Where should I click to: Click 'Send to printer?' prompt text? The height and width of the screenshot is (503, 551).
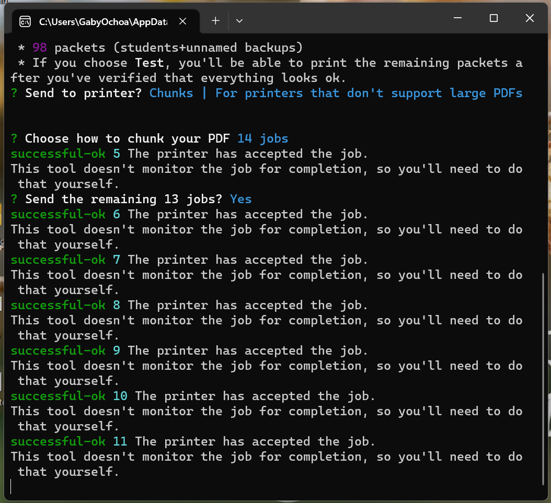coord(83,93)
